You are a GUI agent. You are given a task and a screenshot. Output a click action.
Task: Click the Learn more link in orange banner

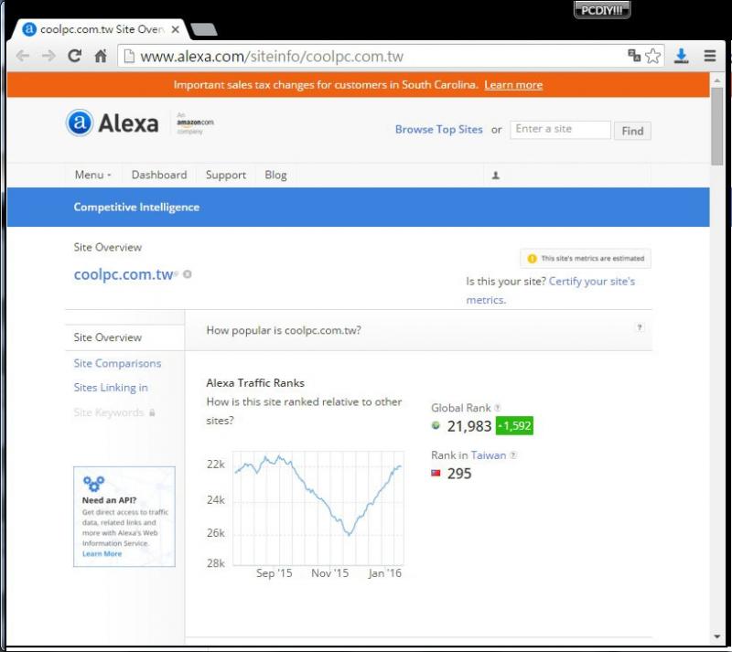pos(513,85)
